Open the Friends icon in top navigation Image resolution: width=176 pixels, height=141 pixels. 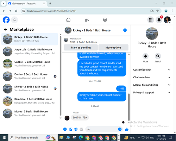[87, 20]
